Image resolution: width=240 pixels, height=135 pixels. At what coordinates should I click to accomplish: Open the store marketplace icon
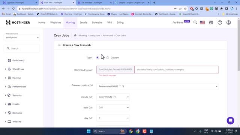(211, 22)
